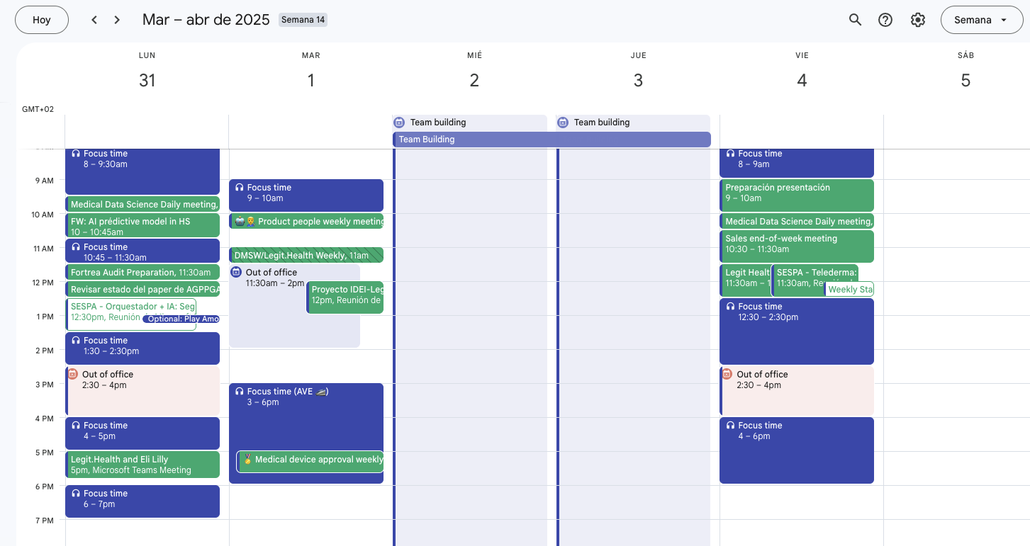The width and height of the screenshot is (1030, 546).
Task: Click the Hoy button
Action: coord(42,20)
